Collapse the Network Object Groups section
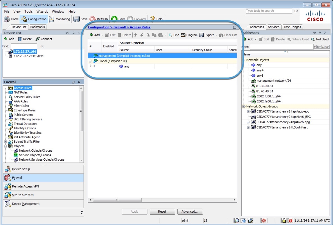The height and width of the screenshot is (225, 333). click(244, 106)
